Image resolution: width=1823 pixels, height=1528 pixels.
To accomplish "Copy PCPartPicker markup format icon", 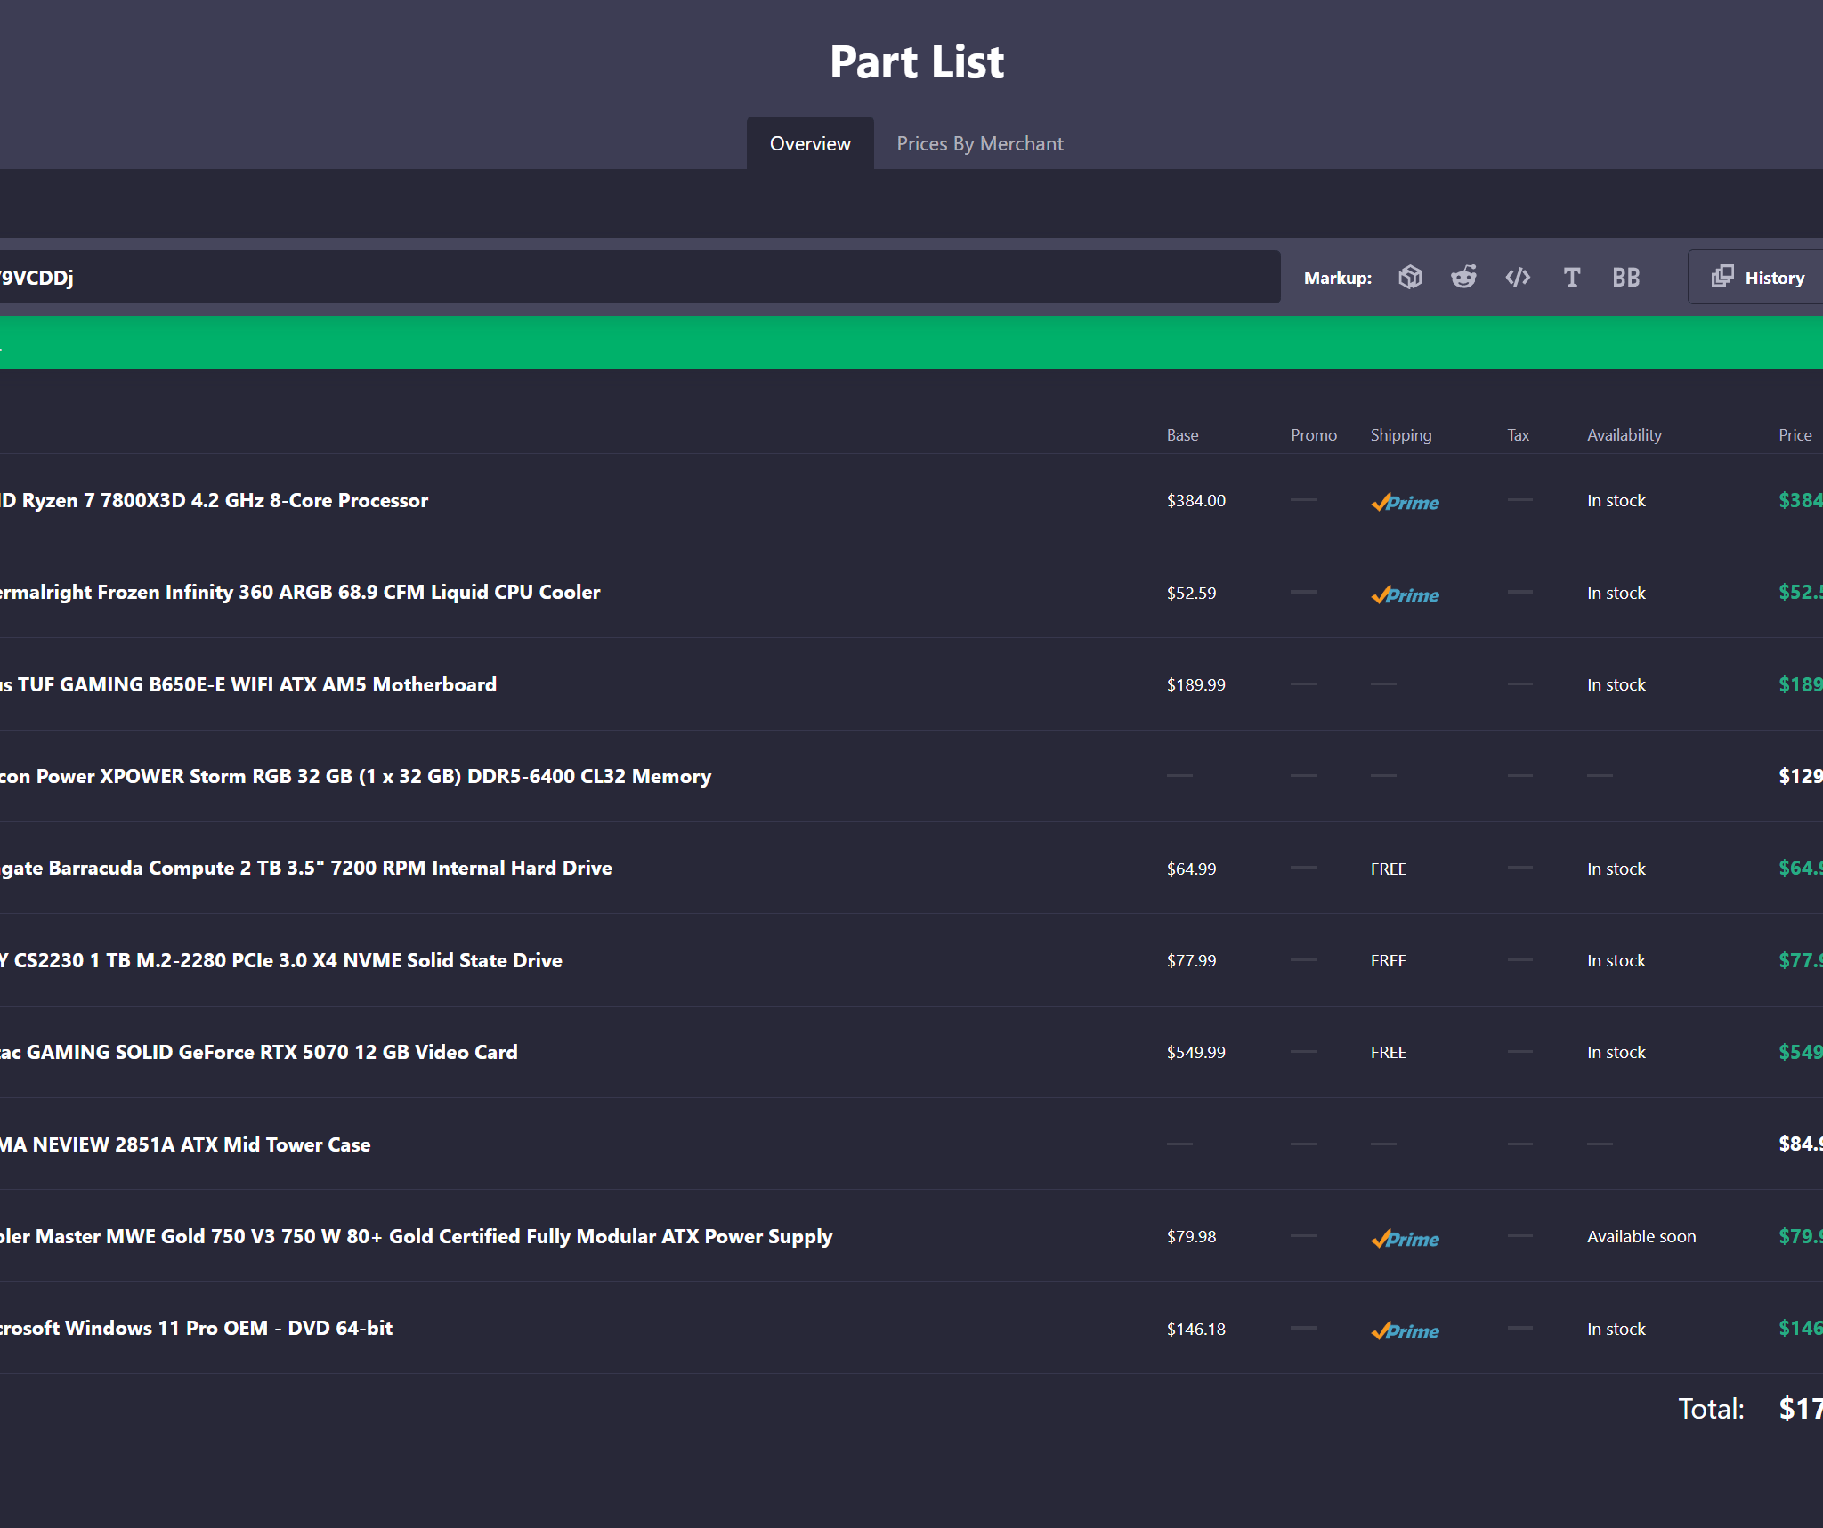I will (x=1410, y=278).
